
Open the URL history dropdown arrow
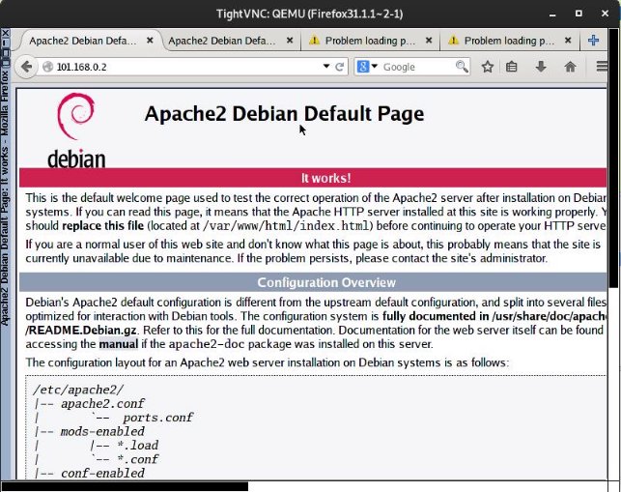coord(326,66)
